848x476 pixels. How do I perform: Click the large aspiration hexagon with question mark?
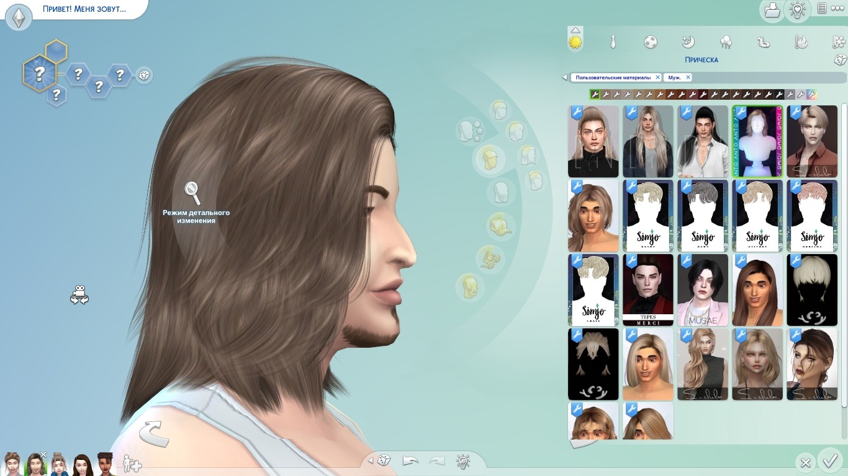click(40, 74)
